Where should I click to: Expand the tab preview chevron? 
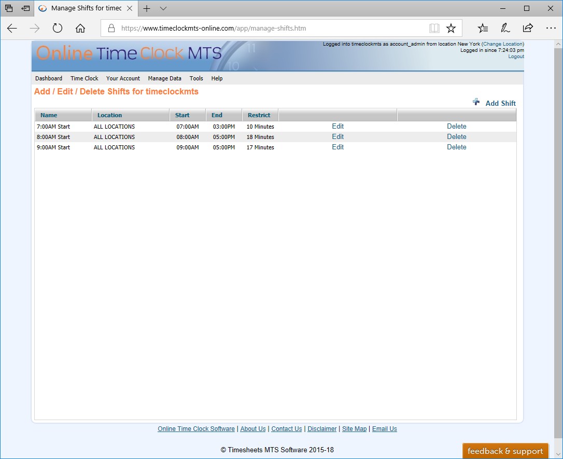coord(163,8)
